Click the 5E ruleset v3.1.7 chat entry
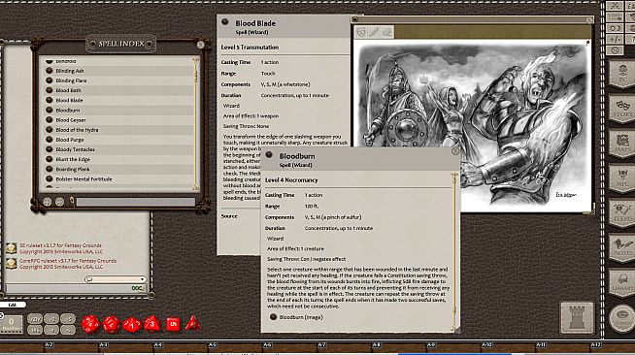 coord(61,248)
